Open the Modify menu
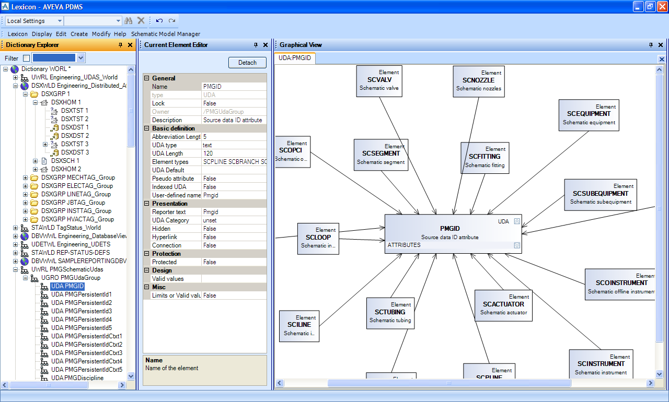The width and height of the screenshot is (669, 402). tap(101, 34)
